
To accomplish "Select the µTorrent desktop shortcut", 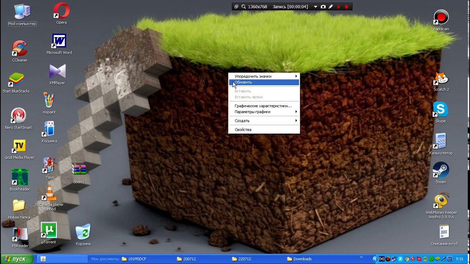I will (x=48, y=233).
